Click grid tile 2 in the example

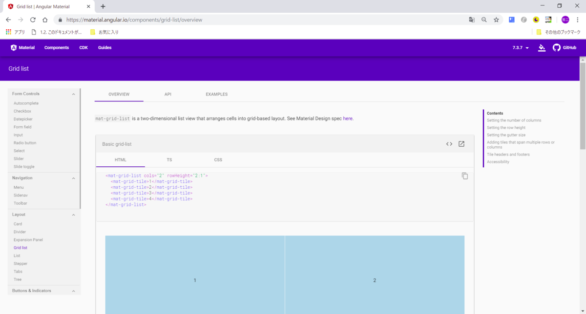coord(375,275)
